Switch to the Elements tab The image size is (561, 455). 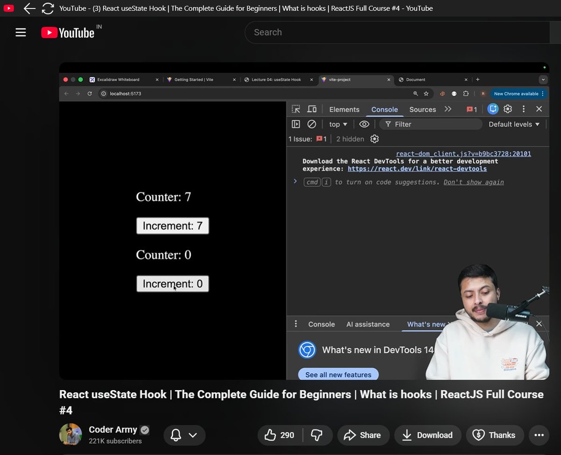pos(344,109)
